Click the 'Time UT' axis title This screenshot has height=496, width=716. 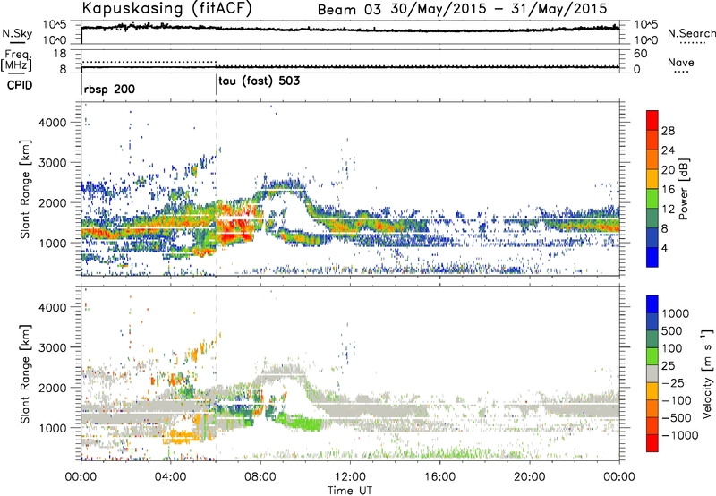[350, 491]
